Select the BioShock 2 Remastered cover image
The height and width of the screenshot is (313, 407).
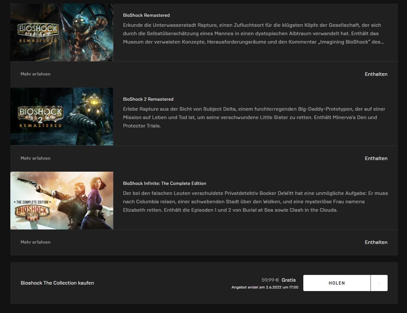point(62,116)
